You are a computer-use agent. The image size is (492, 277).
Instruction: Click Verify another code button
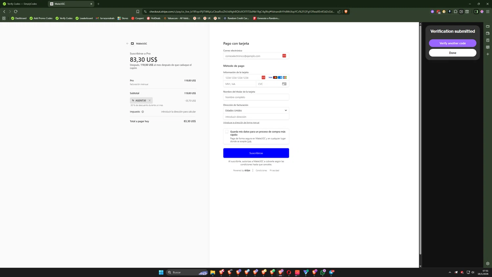point(453,43)
